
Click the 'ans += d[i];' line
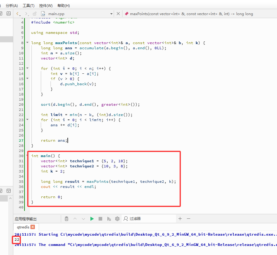[x=65, y=125]
